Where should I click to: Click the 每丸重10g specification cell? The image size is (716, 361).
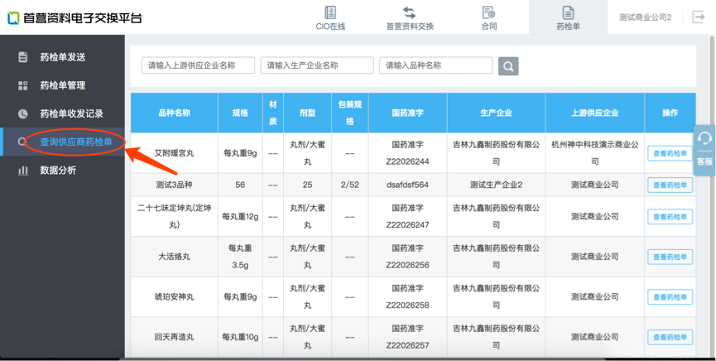[x=240, y=337]
